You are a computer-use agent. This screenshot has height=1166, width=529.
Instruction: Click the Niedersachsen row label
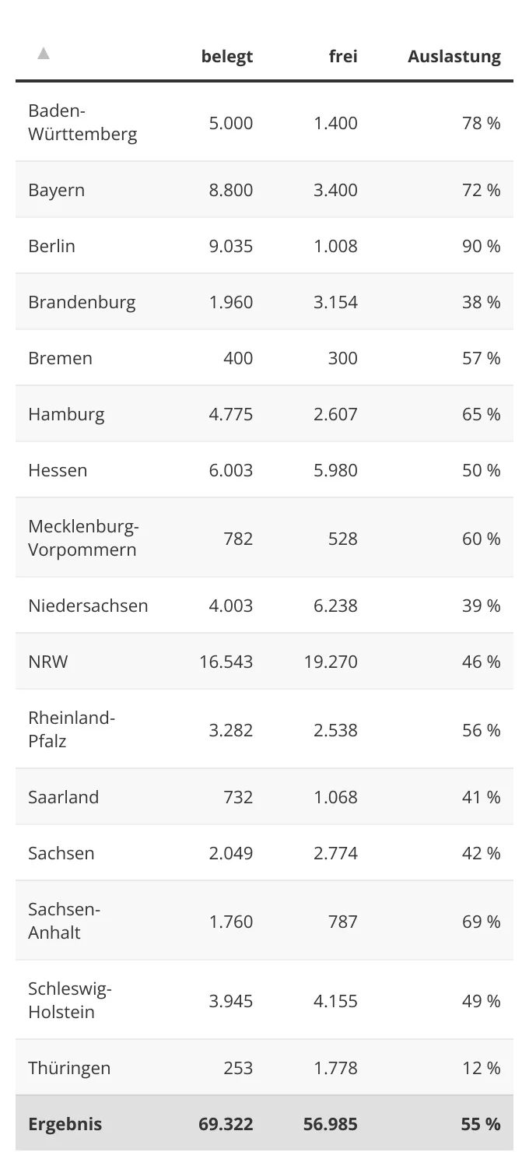point(88,606)
